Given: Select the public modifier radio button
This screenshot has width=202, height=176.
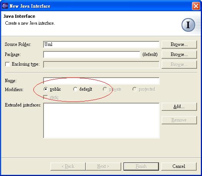Looking at the screenshot, I should (x=45, y=89).
